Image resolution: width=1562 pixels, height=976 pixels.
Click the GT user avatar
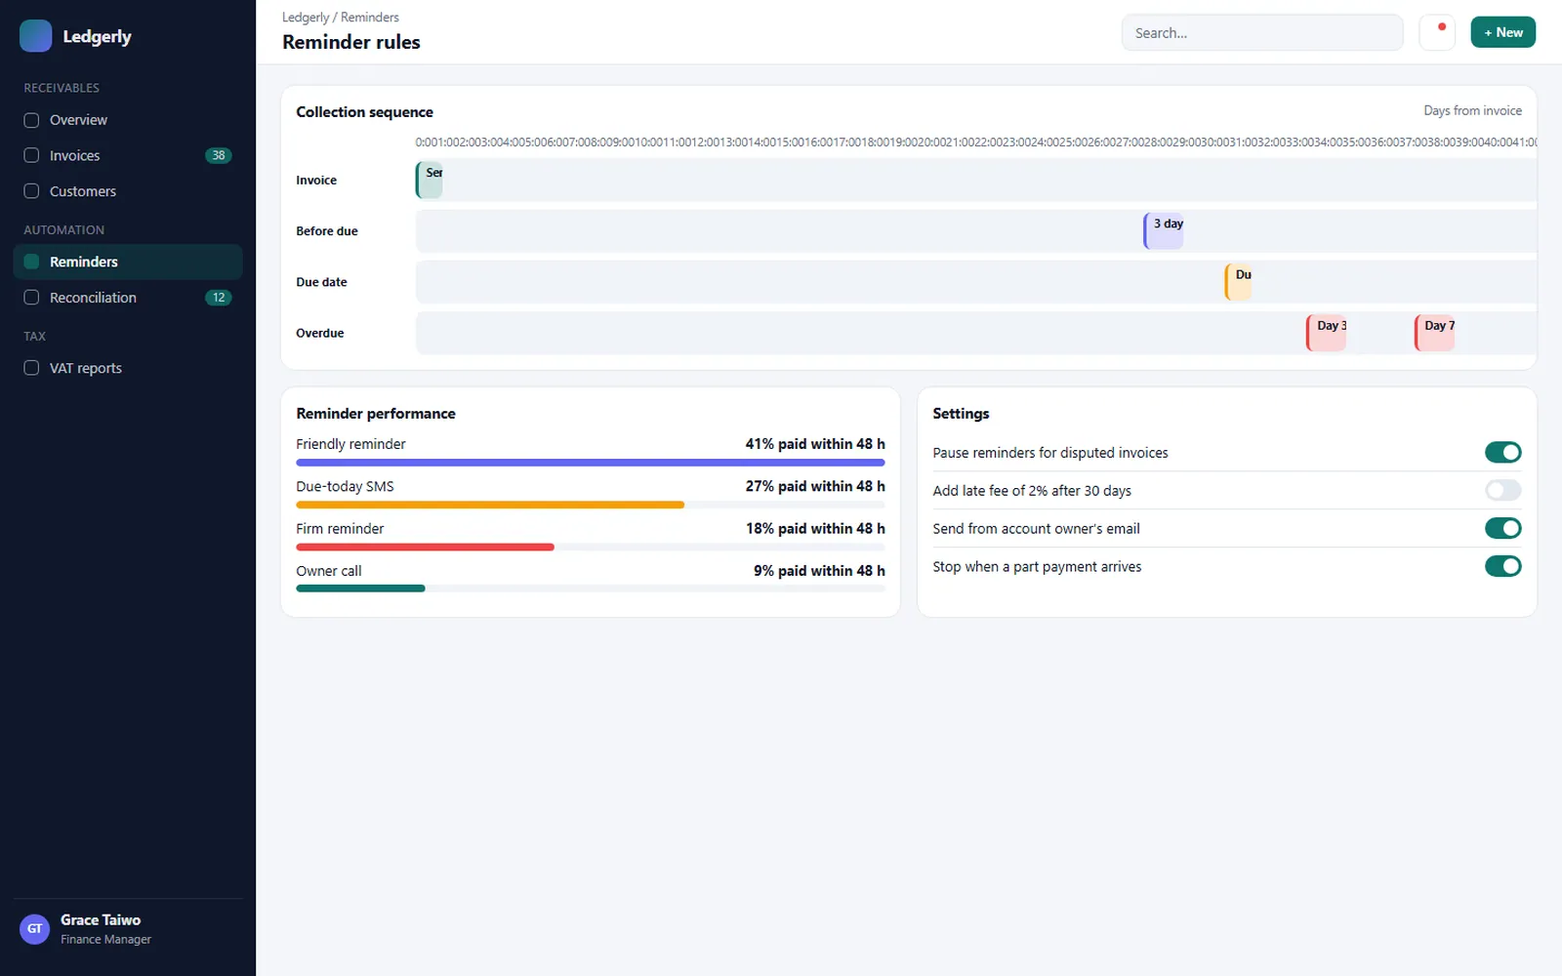coord(35,929)
